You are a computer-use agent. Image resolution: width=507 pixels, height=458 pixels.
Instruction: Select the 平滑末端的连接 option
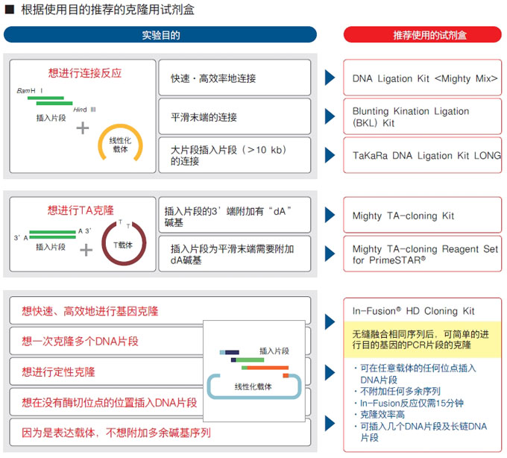click(234, 117)
